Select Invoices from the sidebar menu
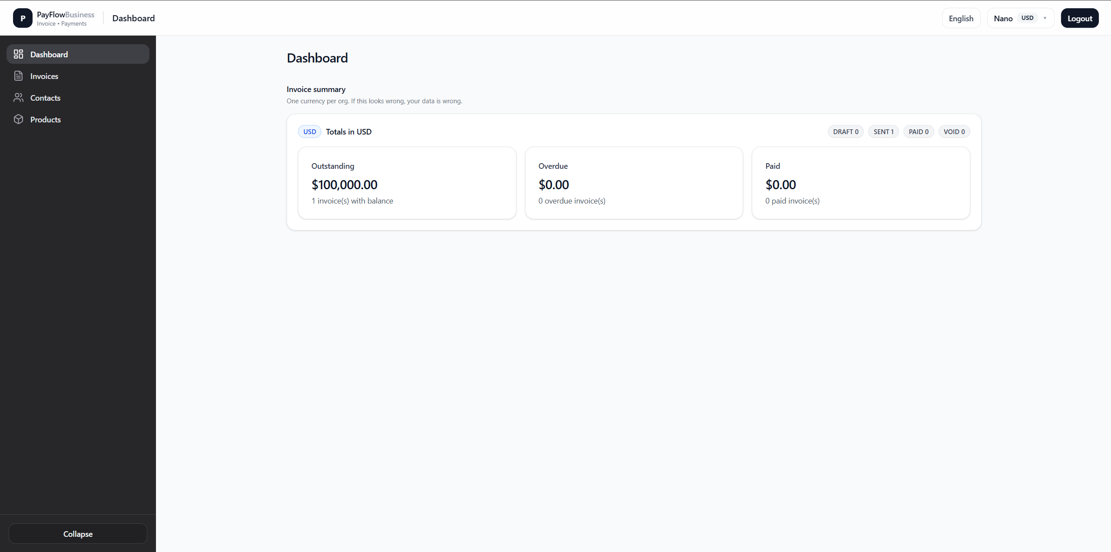This screenshot has width=1111, height=552. coord(44,76)
